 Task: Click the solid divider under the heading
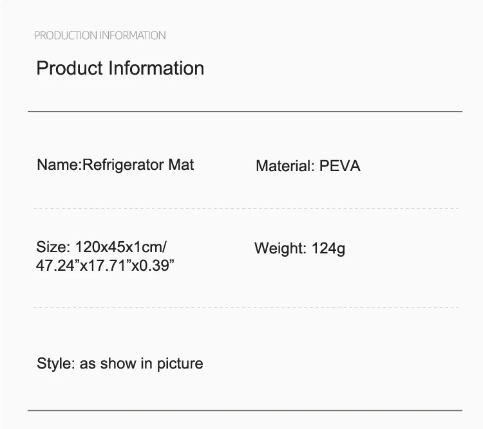(245, 112)
